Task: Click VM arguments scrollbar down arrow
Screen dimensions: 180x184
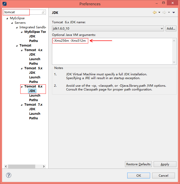Action: click(174, 62)
